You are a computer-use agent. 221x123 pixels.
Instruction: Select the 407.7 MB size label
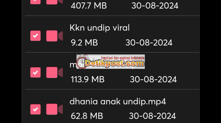(x=89, y=6)
